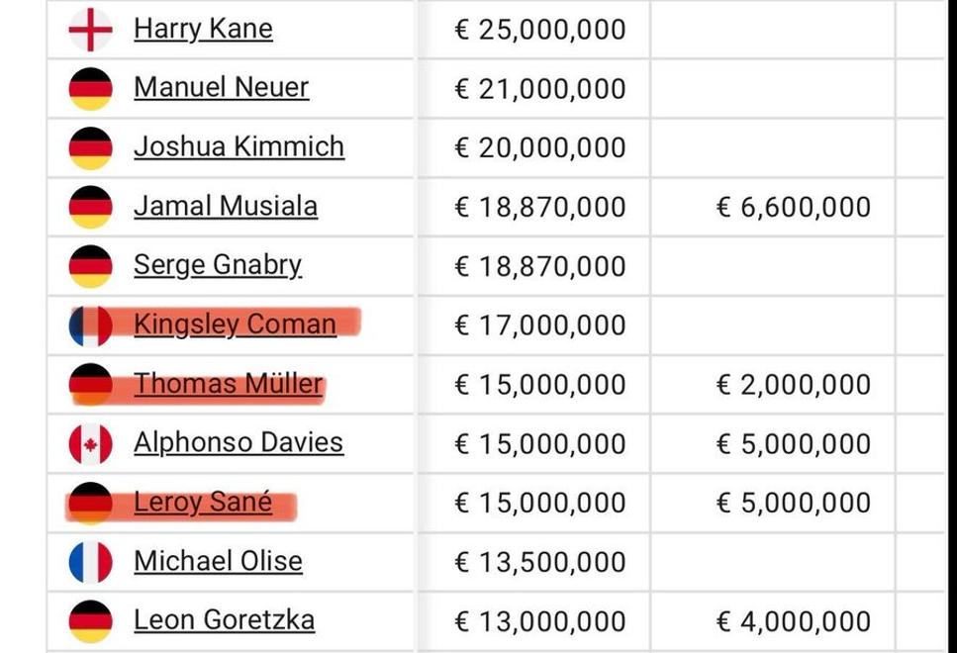Open the Harry Kane player link

click(x=203, y=29)
